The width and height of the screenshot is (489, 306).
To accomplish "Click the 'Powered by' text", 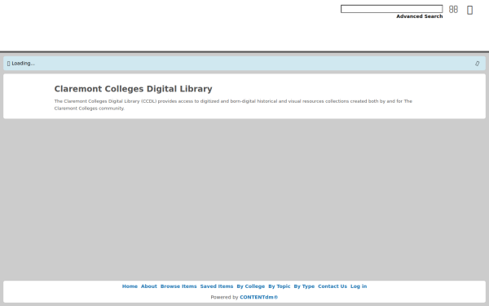I will tap(224, 297).
